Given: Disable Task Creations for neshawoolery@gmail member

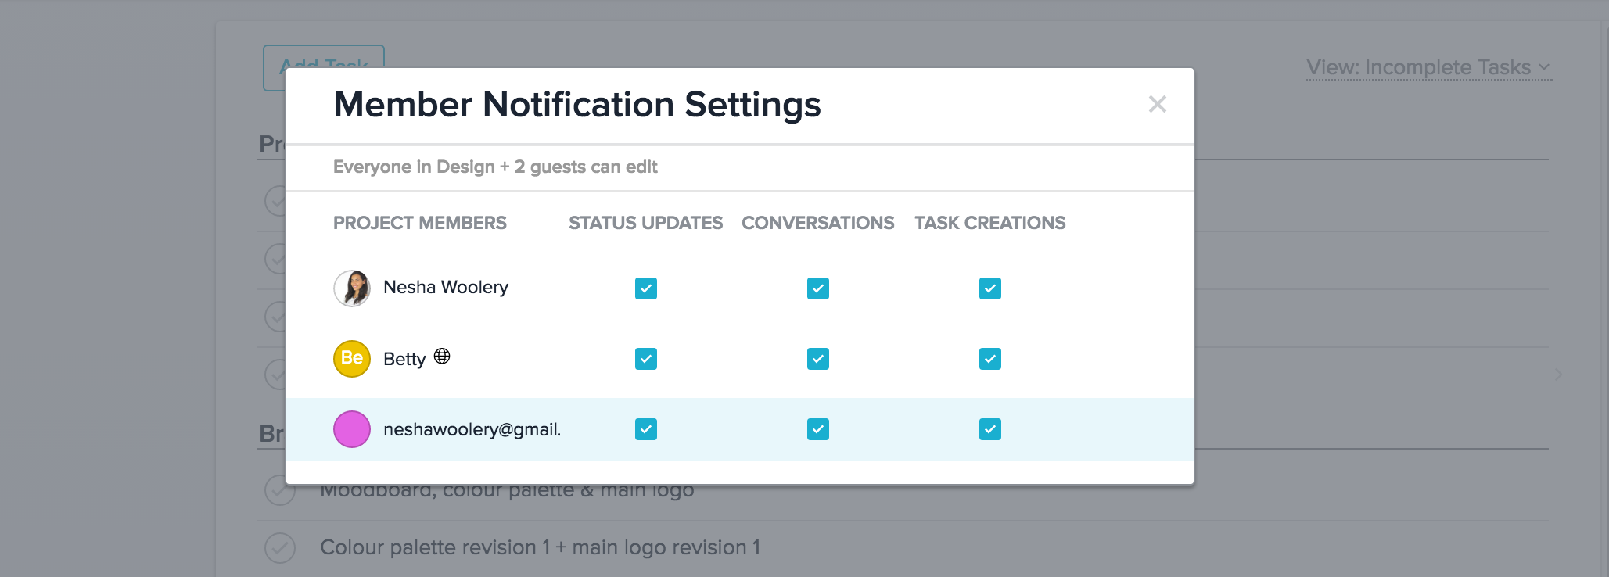Looking at the screenshot, I should tap(990, 429).
